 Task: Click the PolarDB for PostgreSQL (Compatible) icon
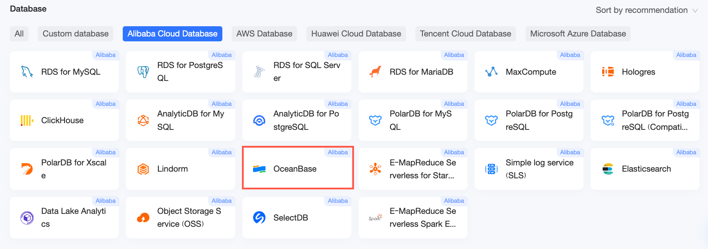[x=608, y=120]
